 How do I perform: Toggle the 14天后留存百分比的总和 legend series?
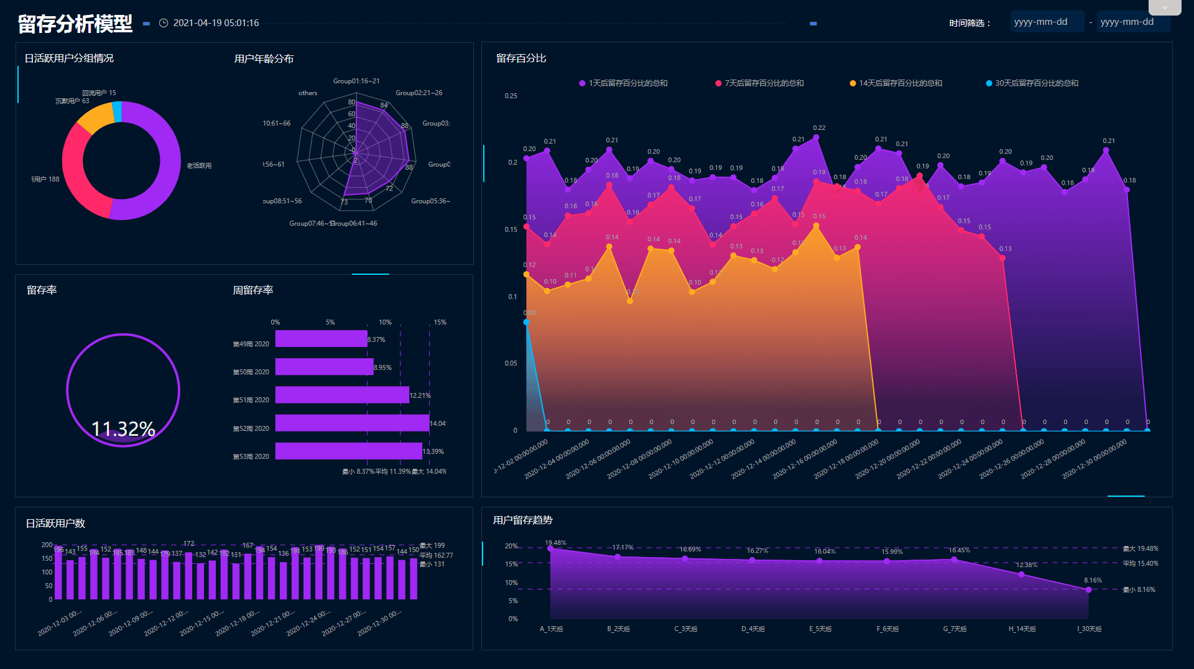pos(895,83)
